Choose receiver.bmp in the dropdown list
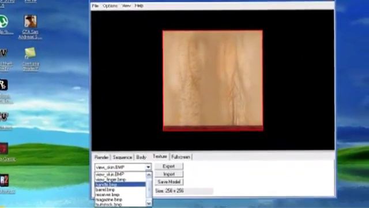Screen dimensions: 369x208 (121, 195)
